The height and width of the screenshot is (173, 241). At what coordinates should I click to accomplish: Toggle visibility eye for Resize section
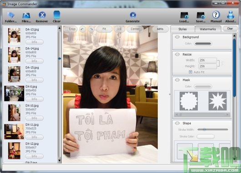pyautogui.click(x=177, y=54)
